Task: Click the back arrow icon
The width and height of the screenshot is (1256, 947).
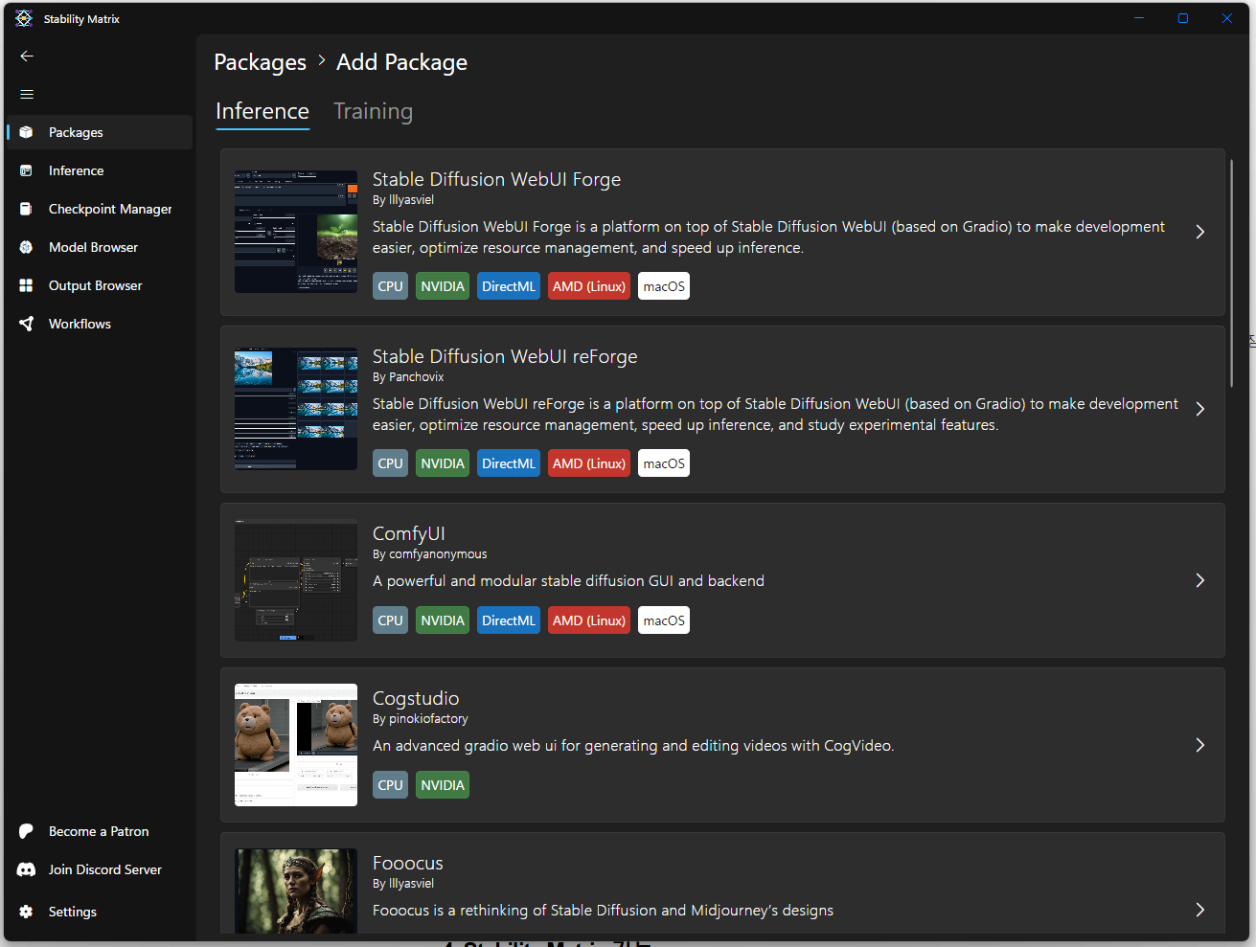Action: (27, 56)
